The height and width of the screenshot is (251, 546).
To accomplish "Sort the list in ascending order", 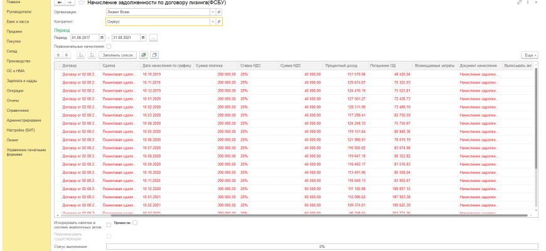I will click(81, 55).
